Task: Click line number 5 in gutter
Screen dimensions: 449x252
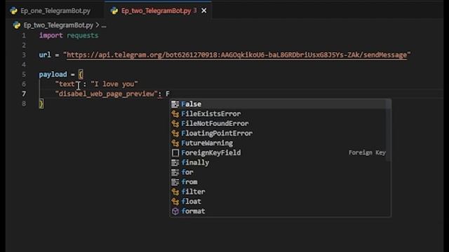Action: 24,75
